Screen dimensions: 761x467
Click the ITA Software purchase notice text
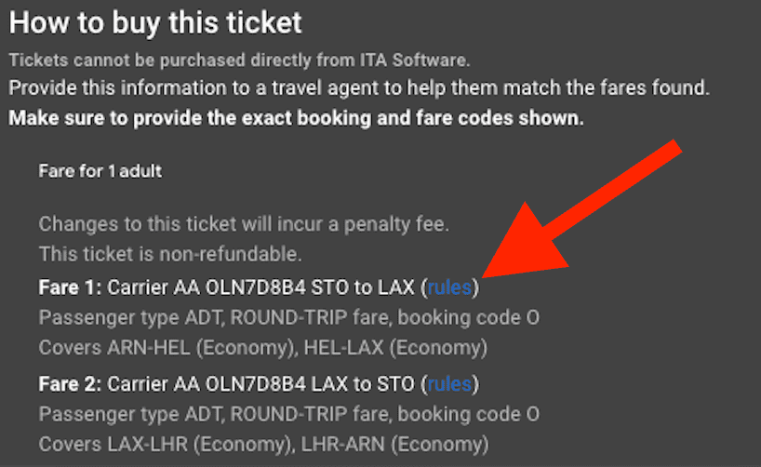240,61
